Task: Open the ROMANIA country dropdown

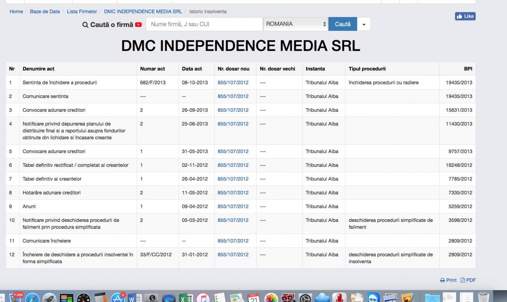Action: click(296, 24)
